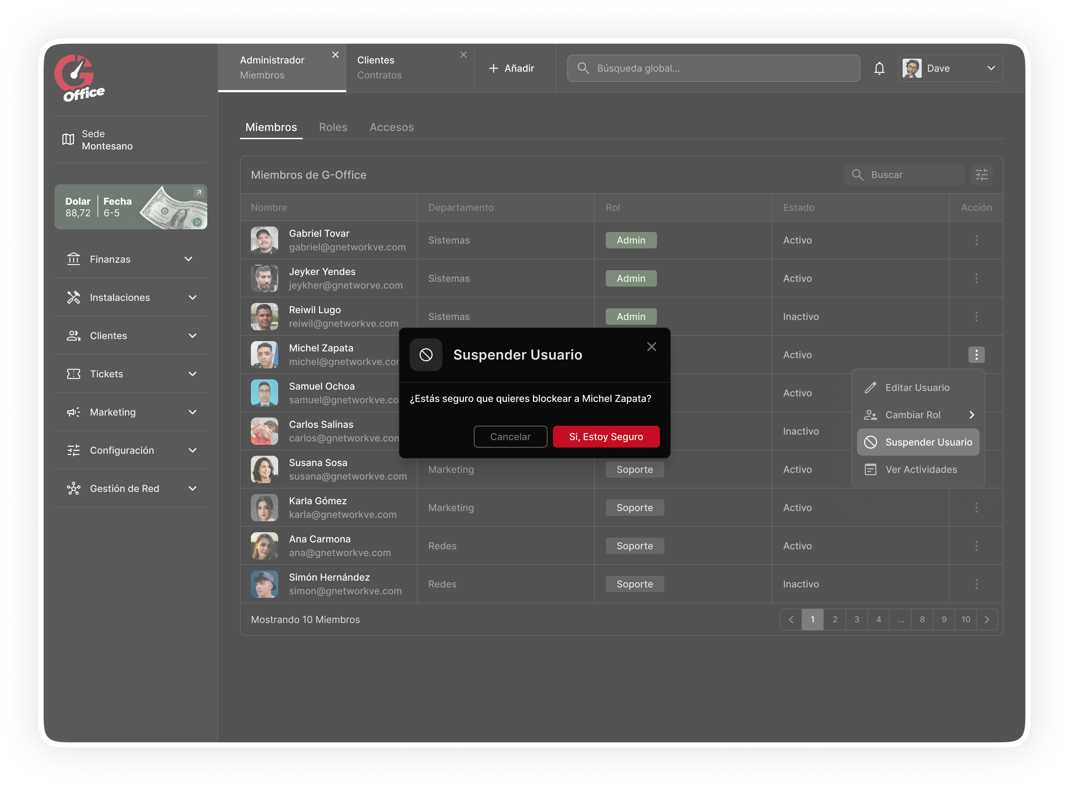Open actions menu for Reiwil Lugo
1069x786 pixels.
pyautogui.click(x=976, y=316)
